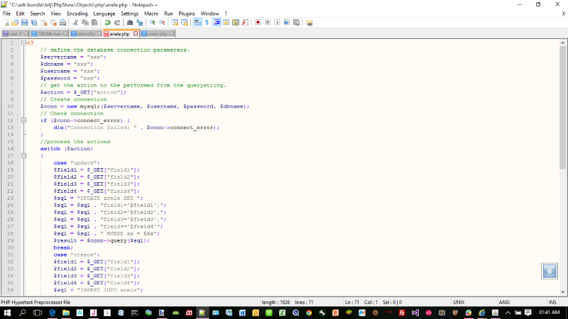
Task: Click the Cut scissors icon
Action: 76,23
